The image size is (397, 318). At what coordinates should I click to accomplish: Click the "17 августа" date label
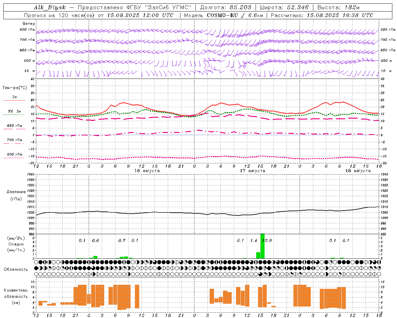(252, 171)
